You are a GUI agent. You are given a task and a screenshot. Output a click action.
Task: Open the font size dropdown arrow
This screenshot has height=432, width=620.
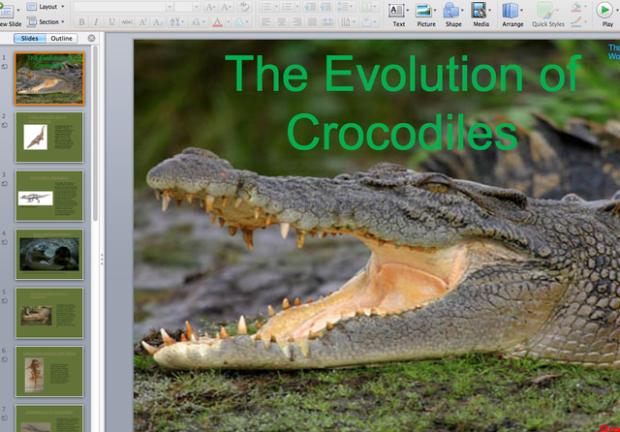coord(196,7)
